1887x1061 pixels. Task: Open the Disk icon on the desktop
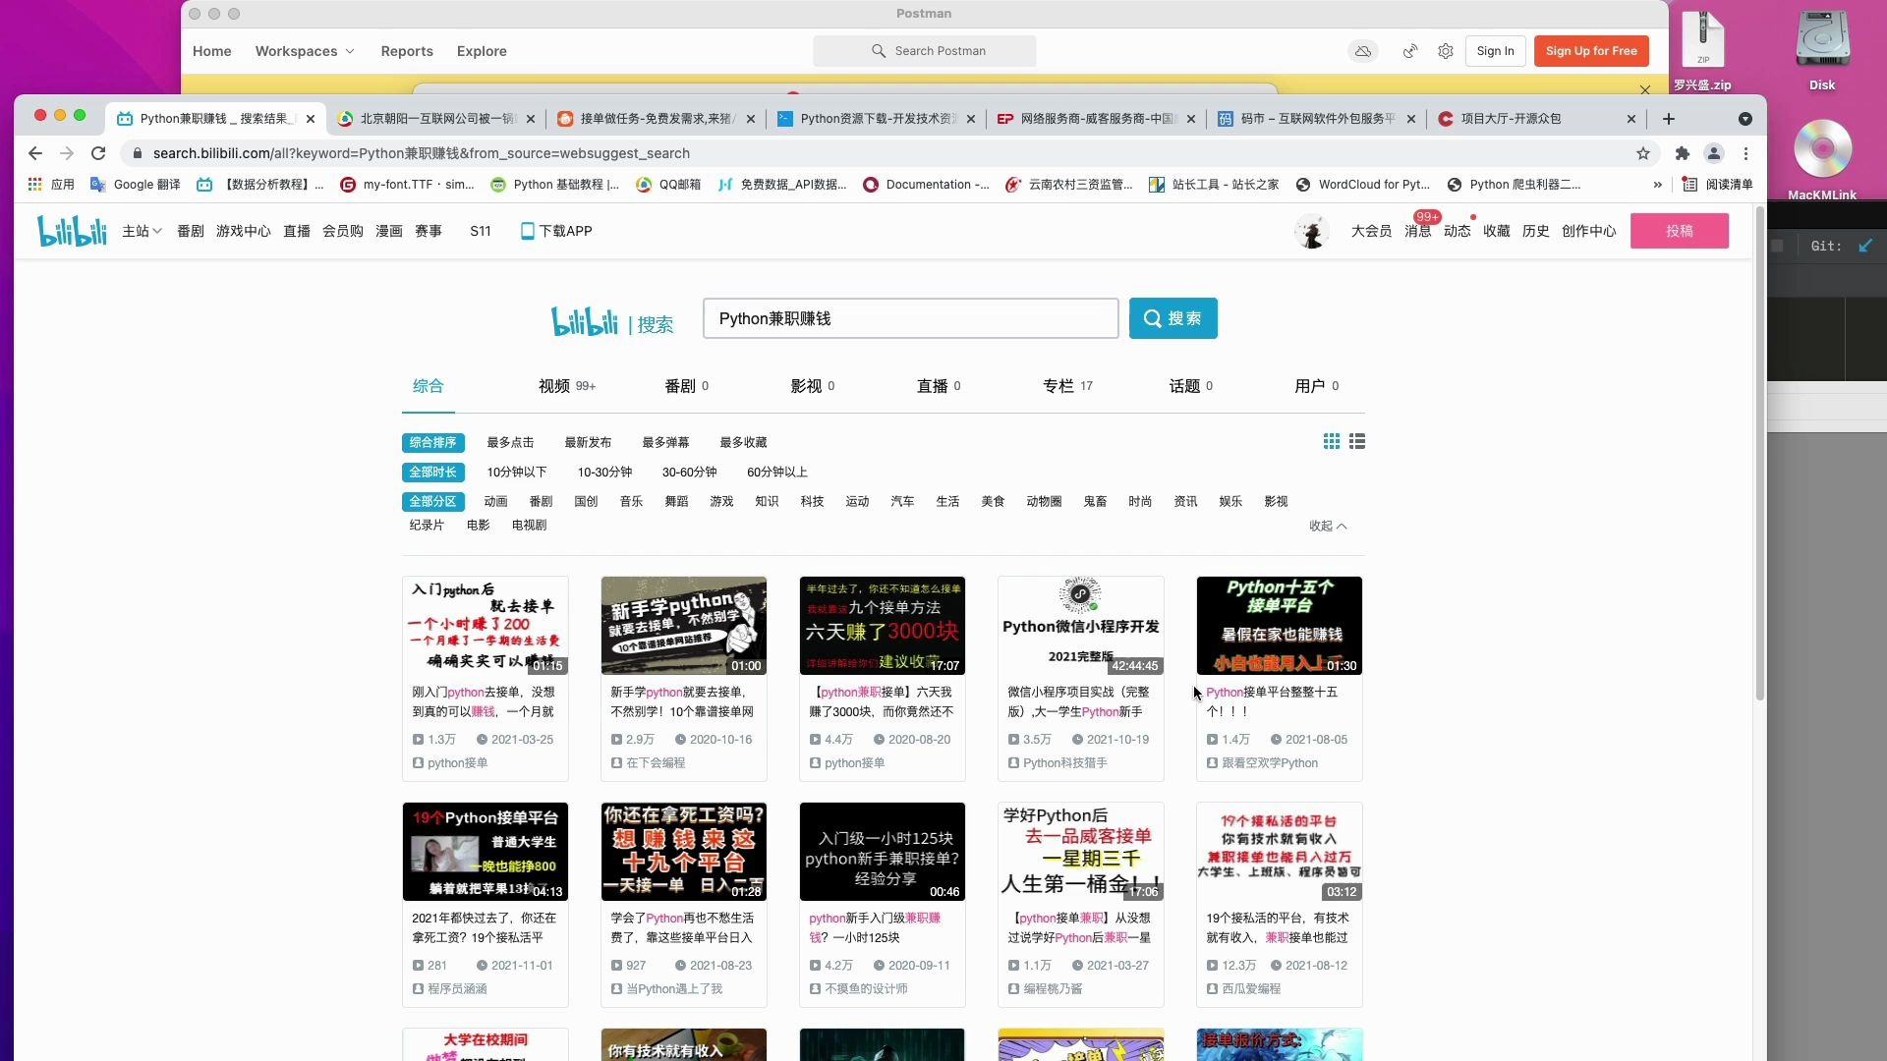click(x=1821, y=39)
